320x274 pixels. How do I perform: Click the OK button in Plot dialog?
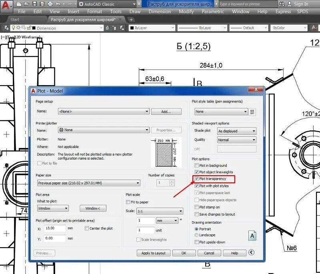coord(184,253)
